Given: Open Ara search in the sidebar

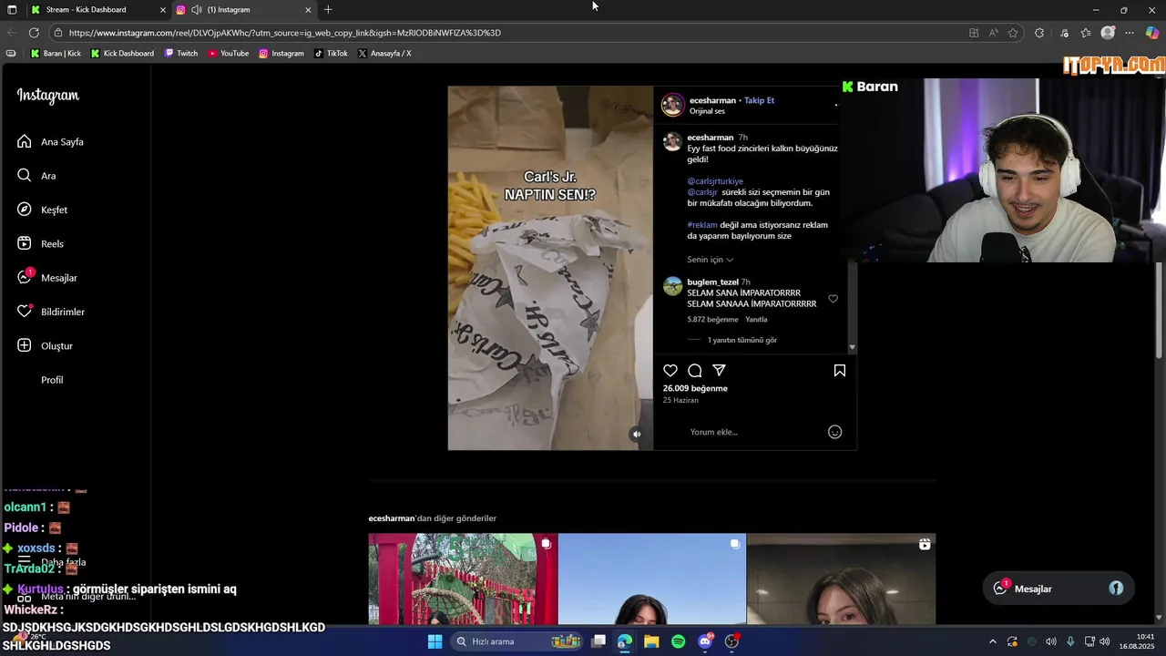Looking at the screenshot, I should pos(36,176).
